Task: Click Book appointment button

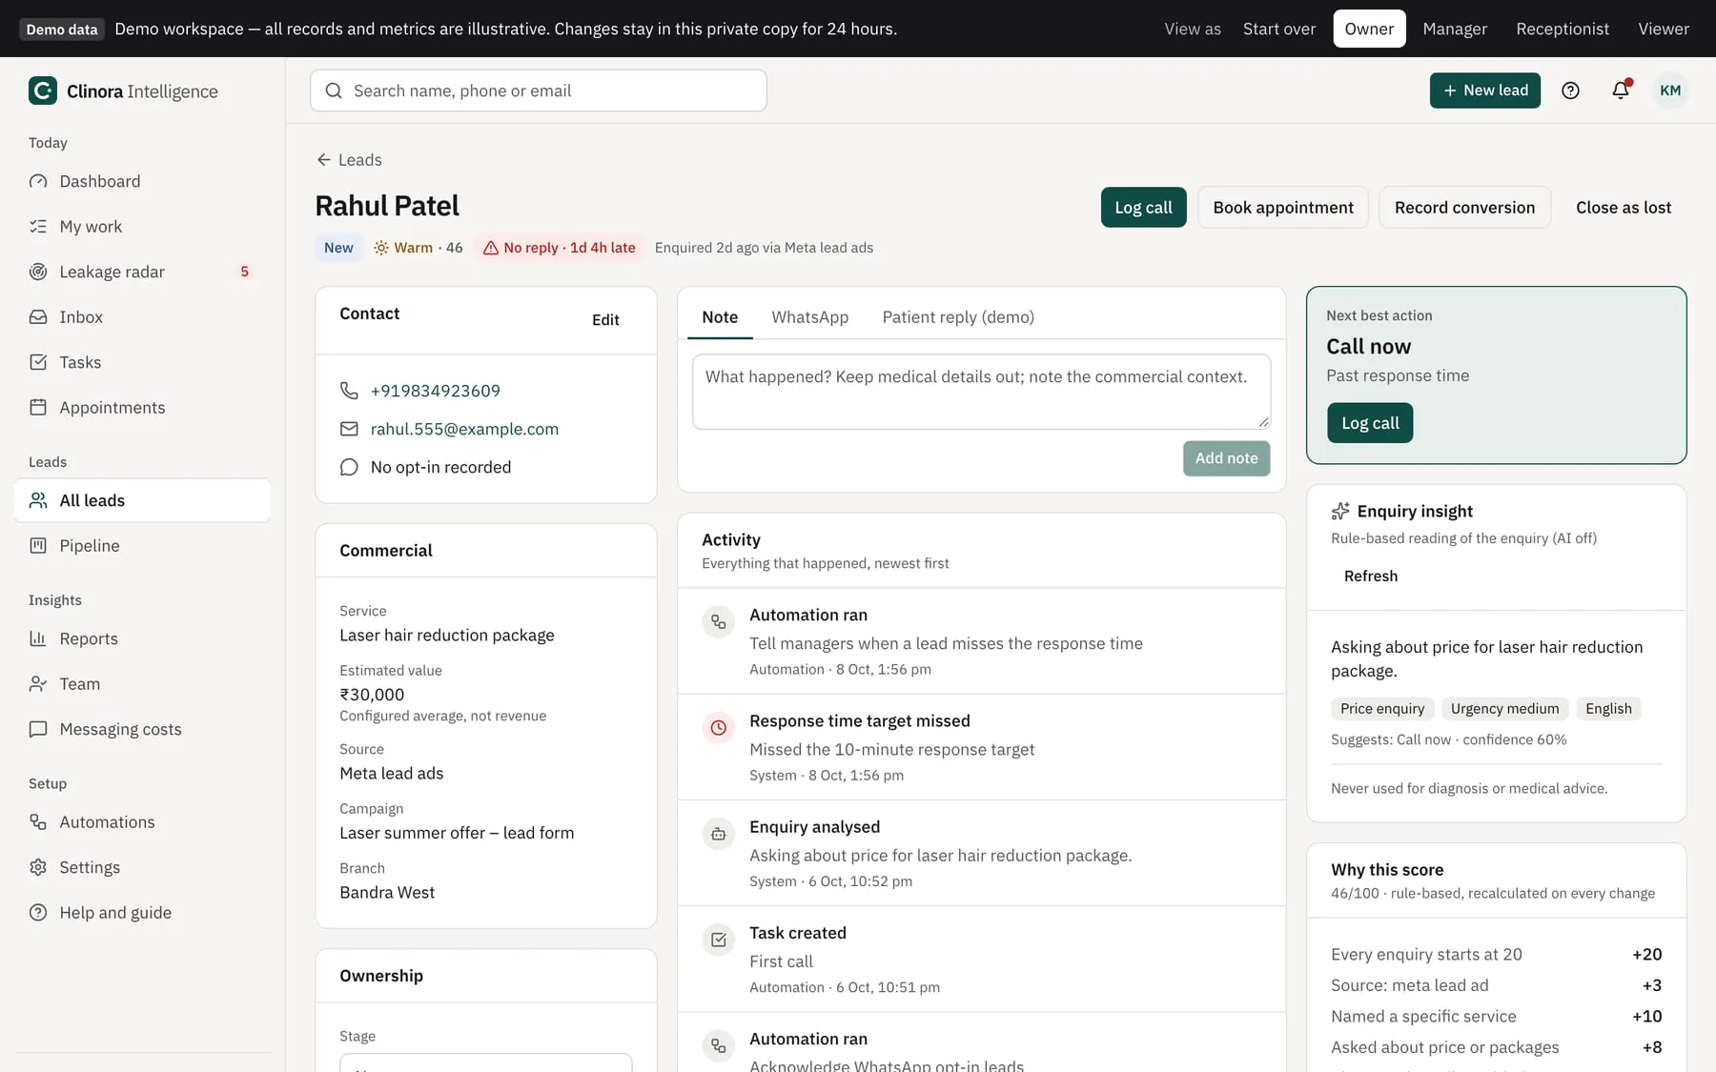Action: pos(1283,208)
